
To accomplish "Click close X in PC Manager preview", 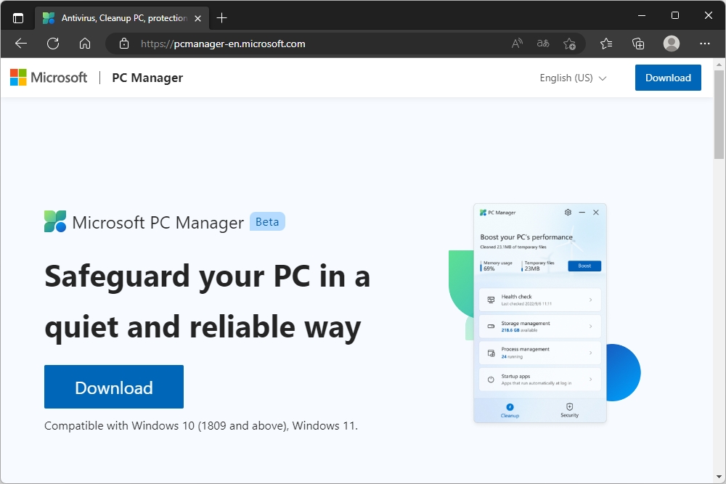I will [596, 213].
